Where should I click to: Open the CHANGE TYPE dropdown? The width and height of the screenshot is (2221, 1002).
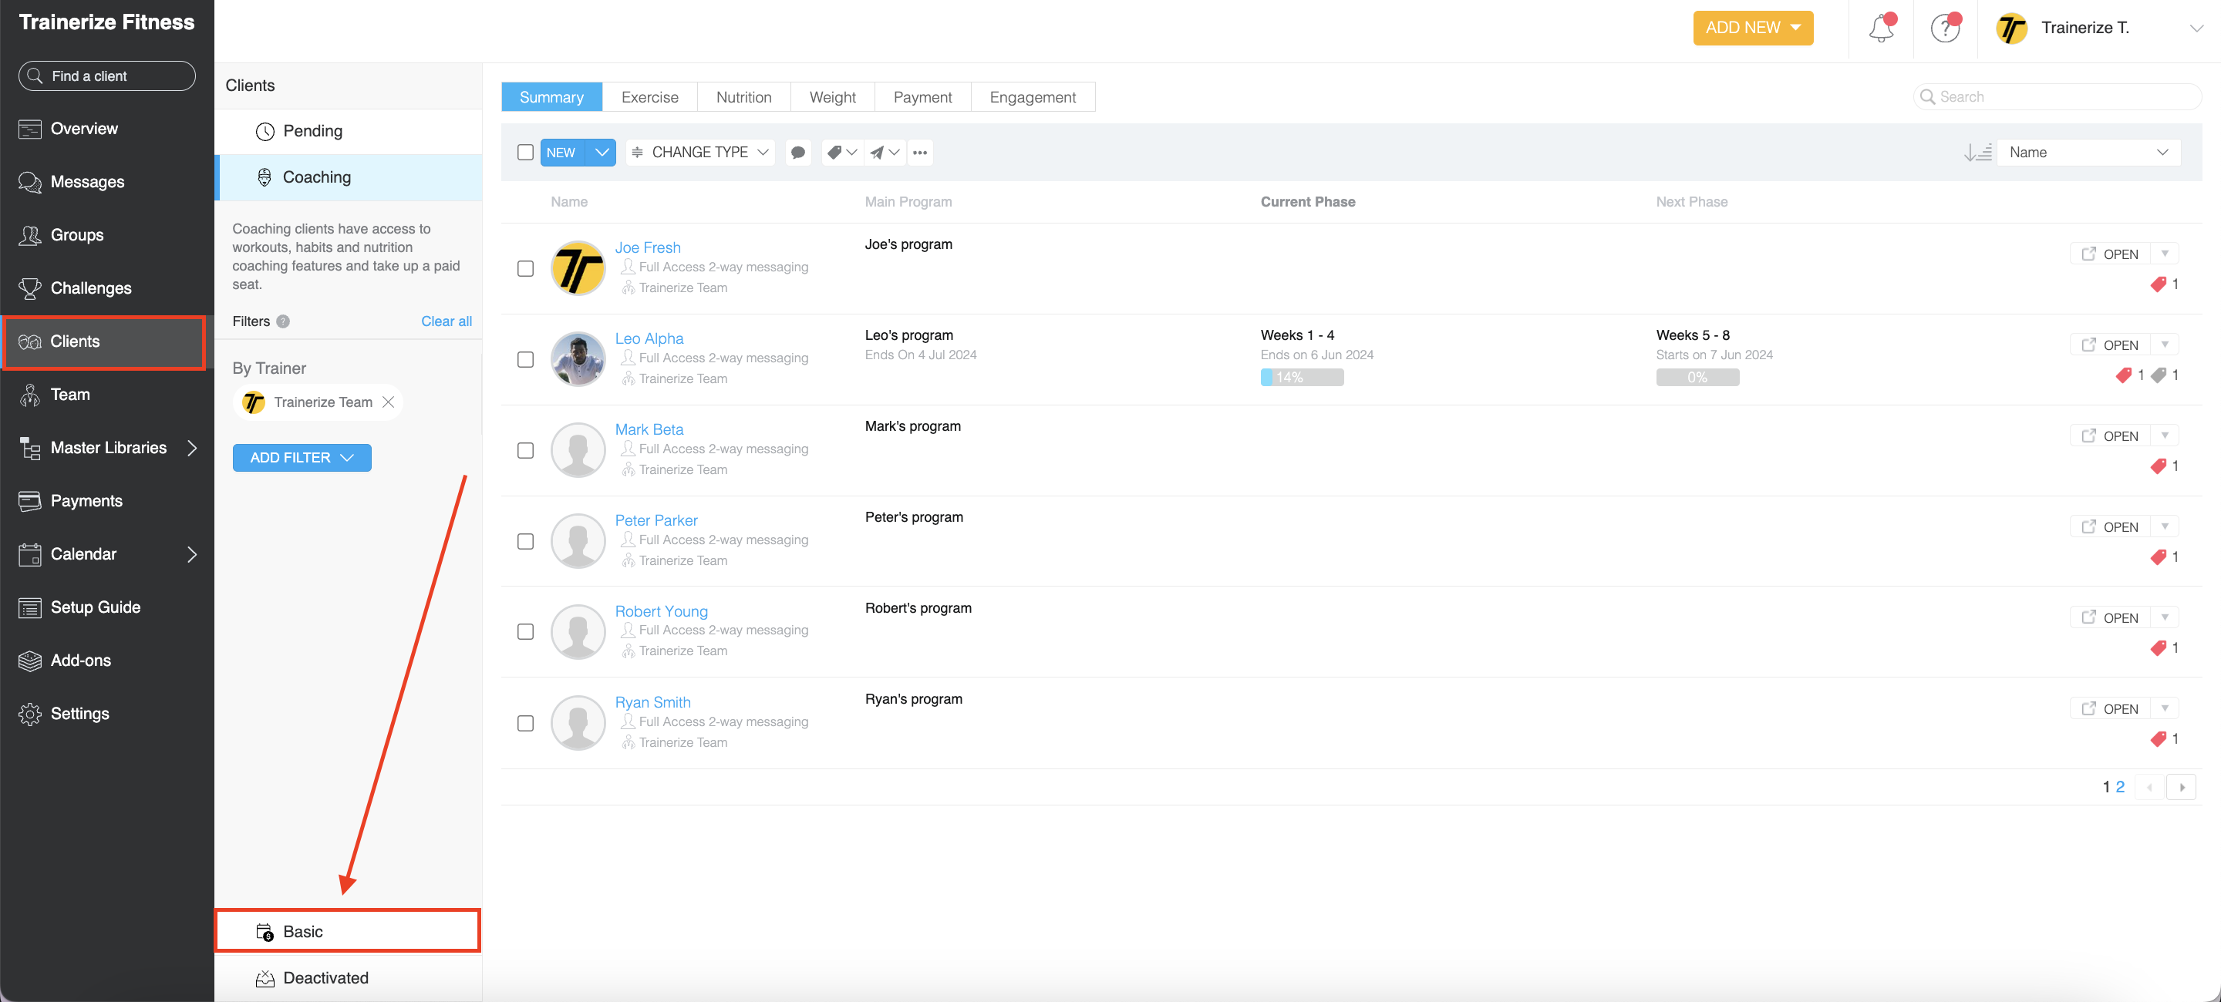pos(700,153)
